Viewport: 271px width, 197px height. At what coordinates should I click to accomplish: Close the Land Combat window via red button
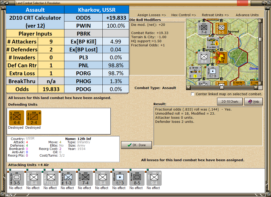243,3
